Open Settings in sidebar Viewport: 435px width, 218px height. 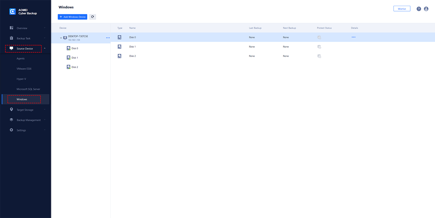click(21, 130)
